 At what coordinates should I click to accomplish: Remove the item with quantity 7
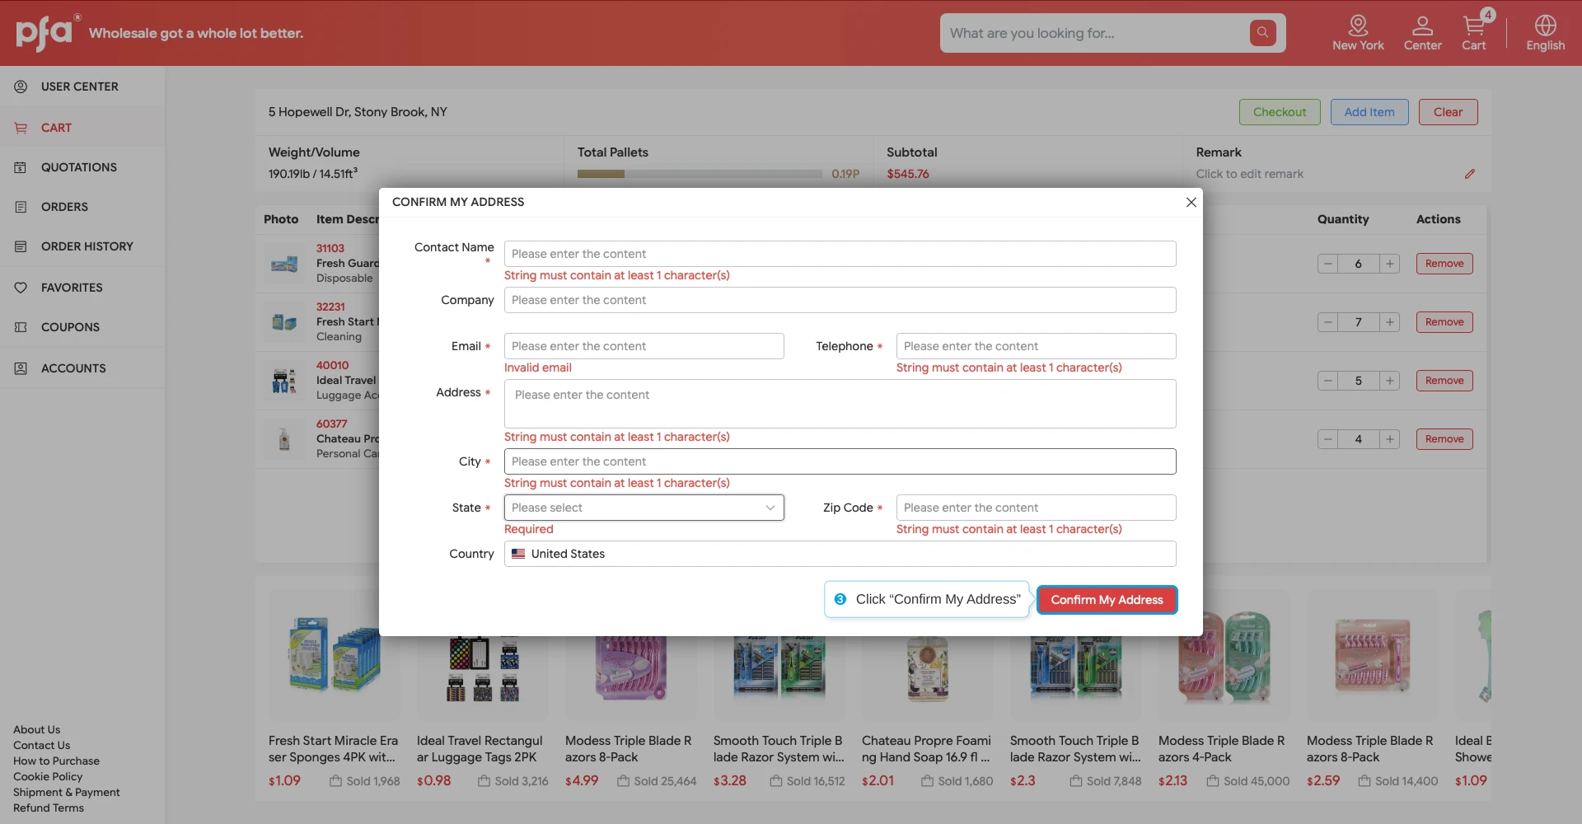pyautogui.click(x=1444, y=322)
